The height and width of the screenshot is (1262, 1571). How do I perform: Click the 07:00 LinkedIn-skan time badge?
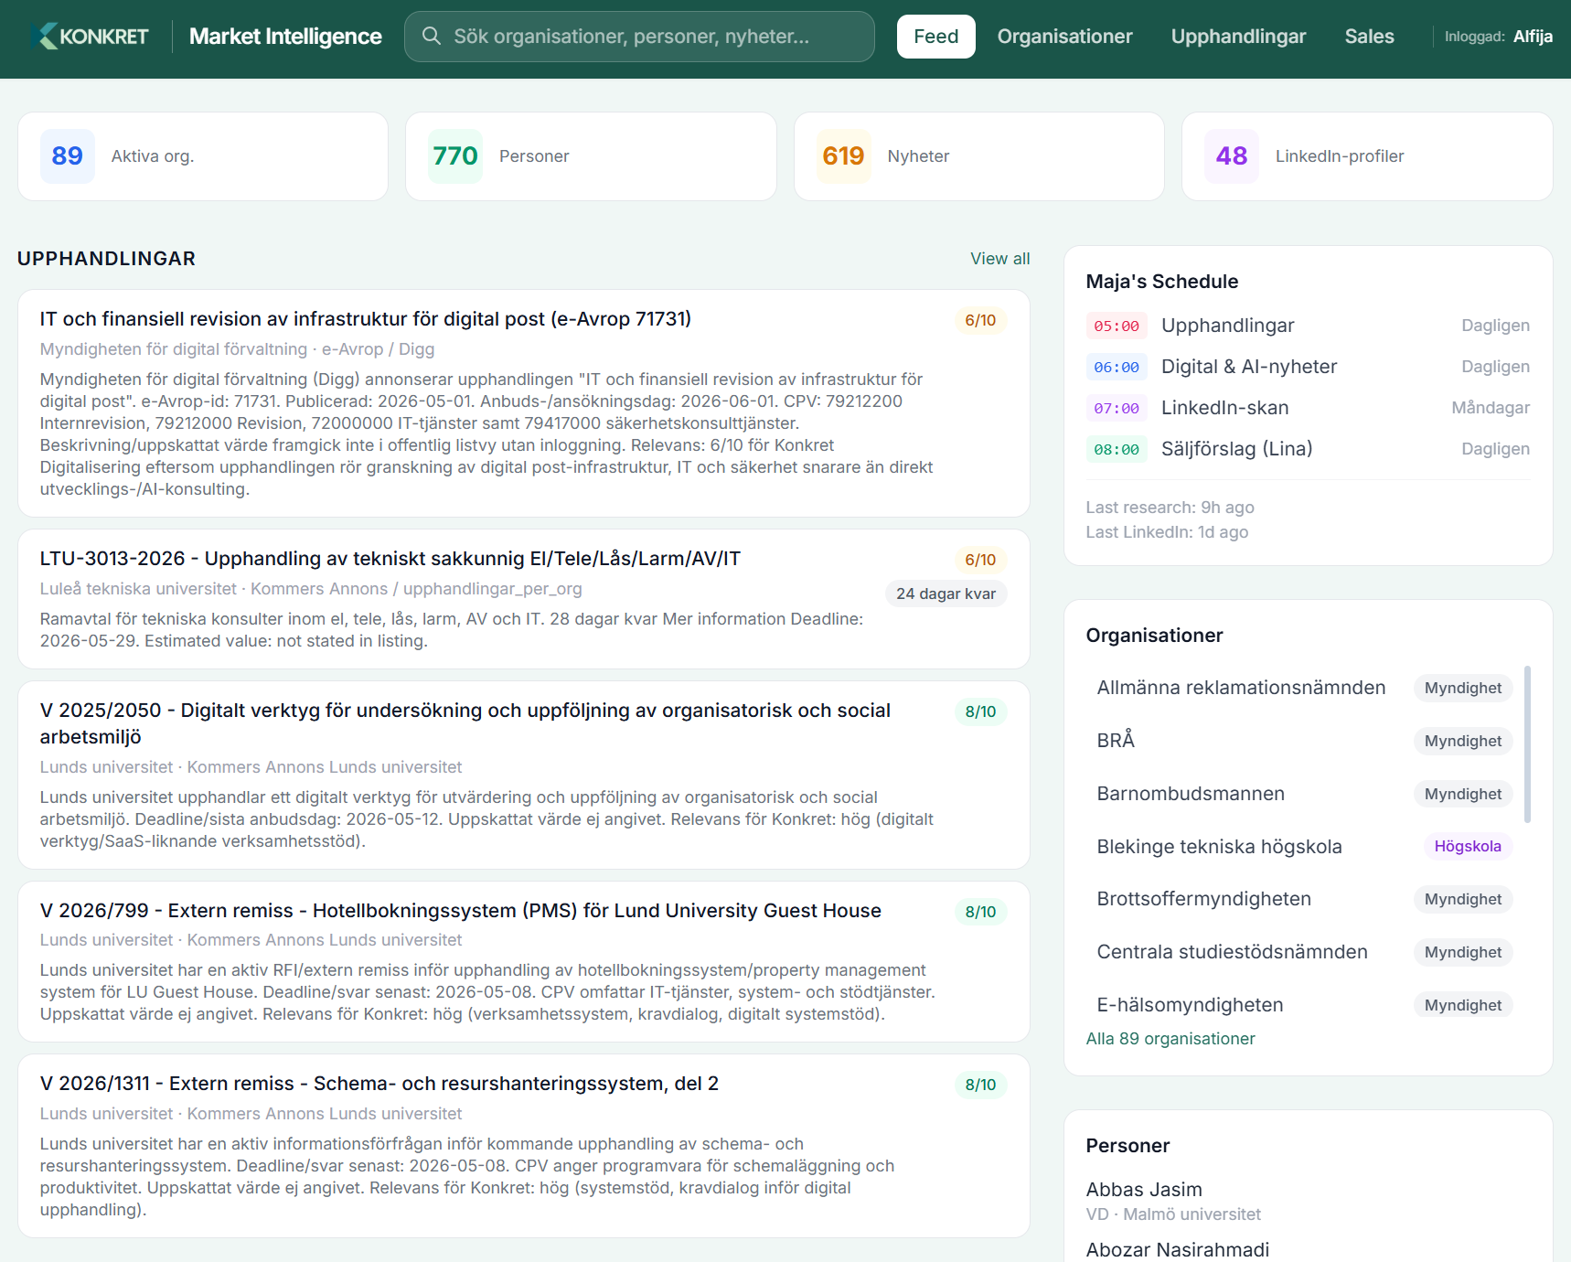pos(1117,408)
